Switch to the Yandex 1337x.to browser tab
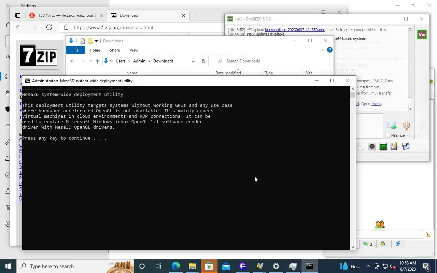 [66, 15]
